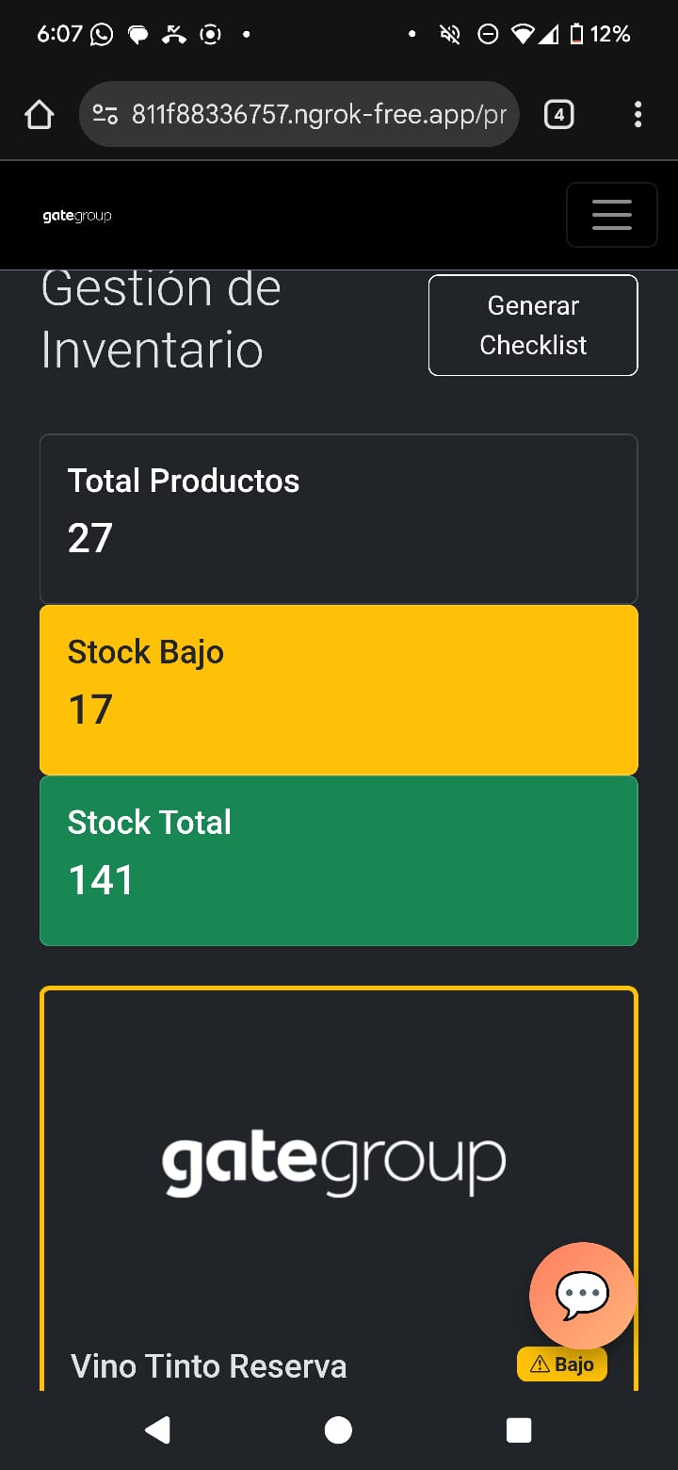The width and height of the screenshot is (678, 1470).
Task: Tap the Android recent apps square button
Action: pos(519,1429)
